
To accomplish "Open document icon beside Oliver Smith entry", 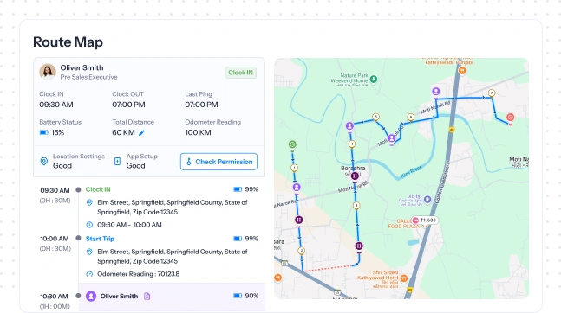I will (x=147, y=297).
